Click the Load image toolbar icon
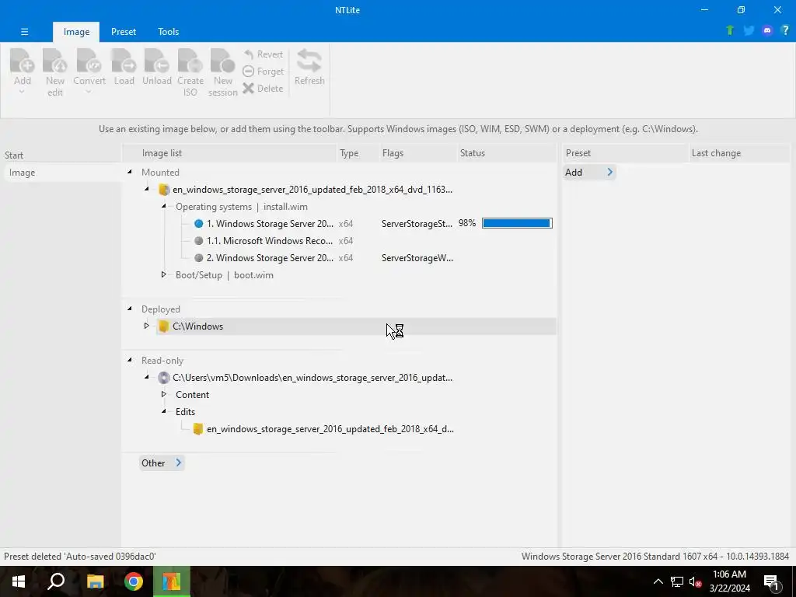This screenshot has width=796, height=597. coord(124,61)
